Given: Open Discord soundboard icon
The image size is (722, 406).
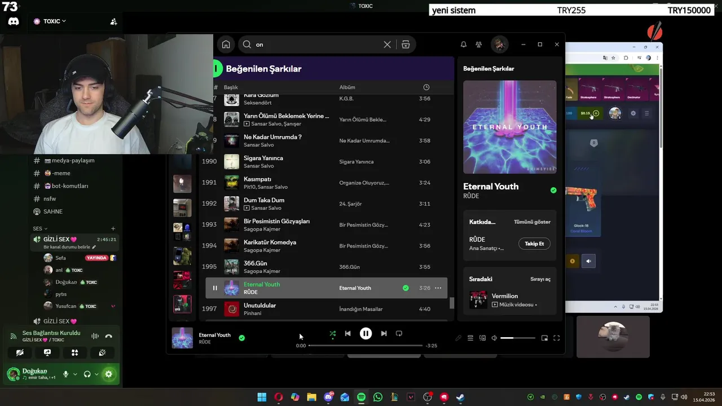Looking at the screenshot, I should [x=102, y=352].
